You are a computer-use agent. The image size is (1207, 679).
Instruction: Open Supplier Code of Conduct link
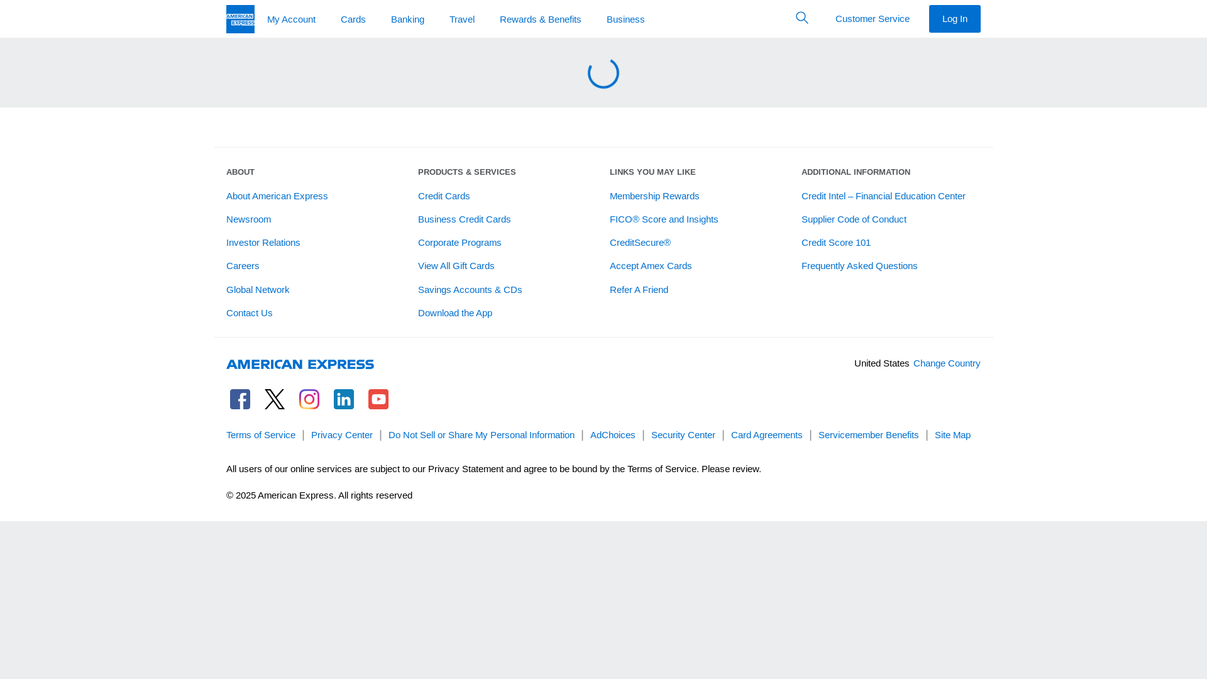[854, 219]
